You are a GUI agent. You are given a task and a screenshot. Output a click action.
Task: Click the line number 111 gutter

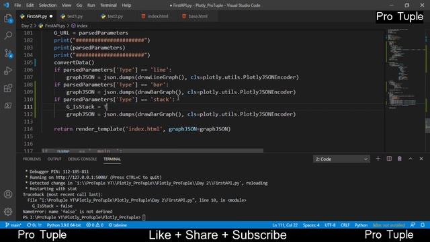click(28, 107)
